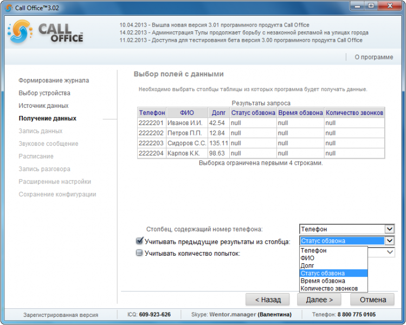
Task: Cancel the wizard with Отмена
Action: [x=372, y=300]
